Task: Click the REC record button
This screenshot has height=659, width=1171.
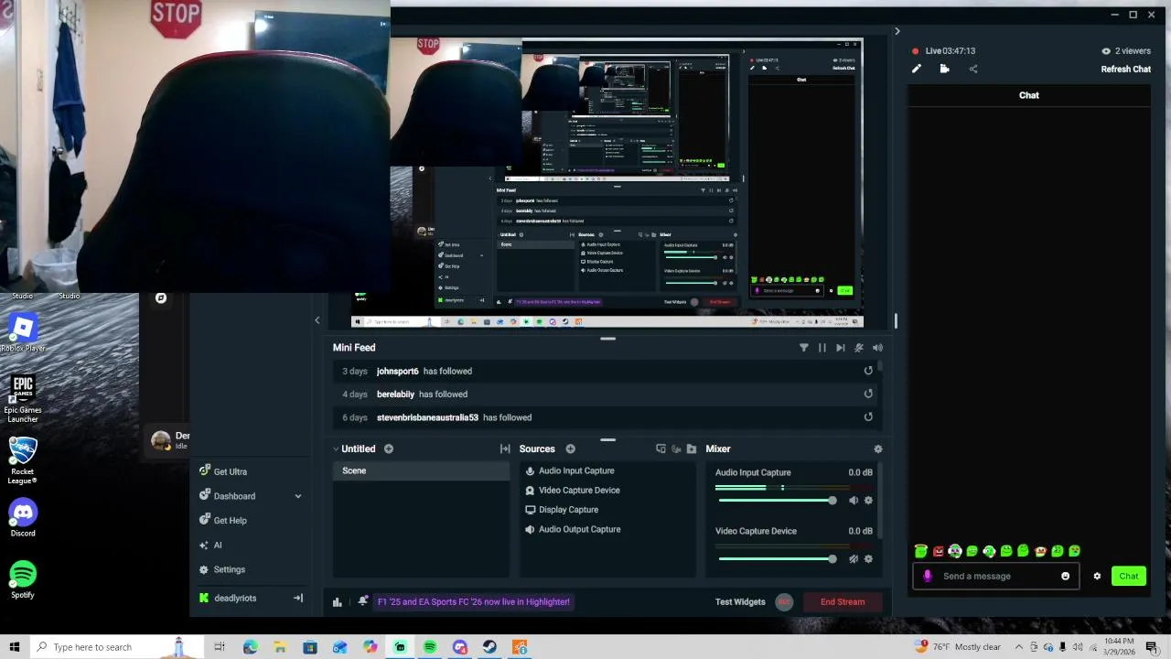Action: pyautogui.click(x=783, y=602)
